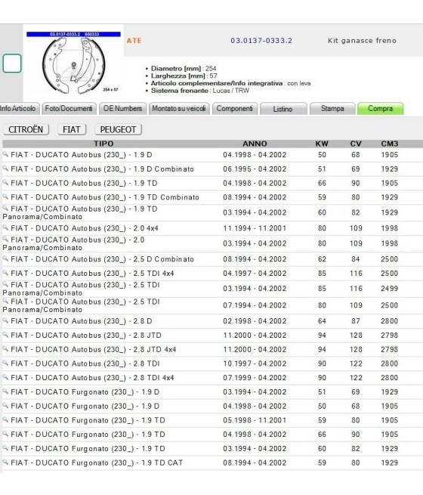Click magnifier icon for Furgonato 1.9 TD 05.1998

[x=5, y=420]
